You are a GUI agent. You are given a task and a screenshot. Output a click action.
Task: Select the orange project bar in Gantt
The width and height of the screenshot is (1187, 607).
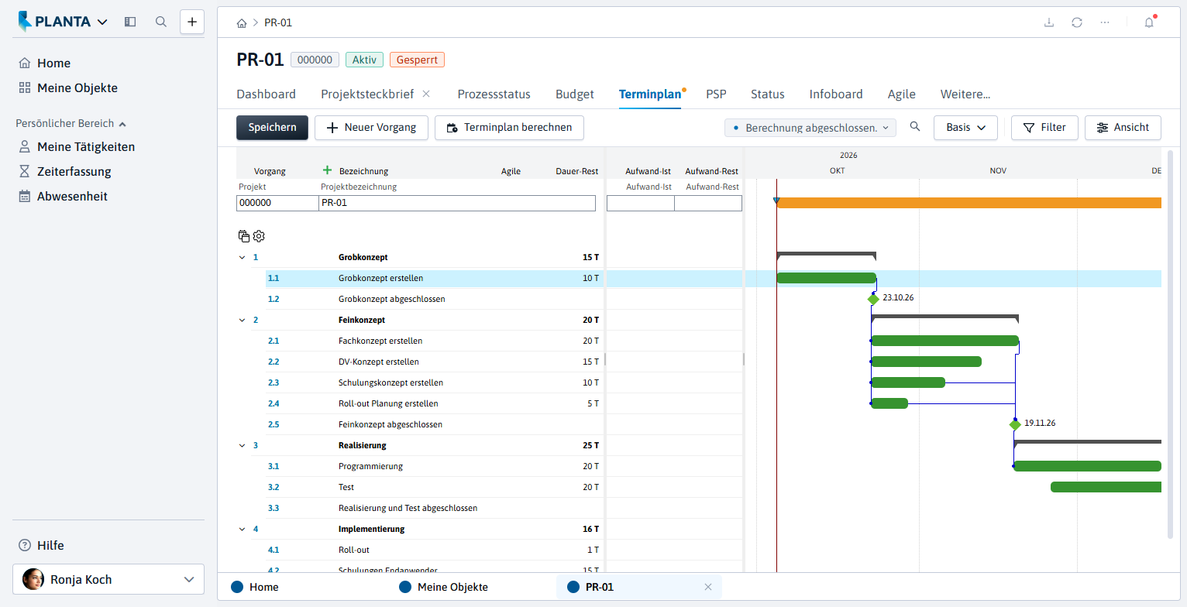click(x=969, y=203)
